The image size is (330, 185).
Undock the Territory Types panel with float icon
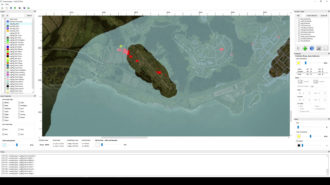329,12
